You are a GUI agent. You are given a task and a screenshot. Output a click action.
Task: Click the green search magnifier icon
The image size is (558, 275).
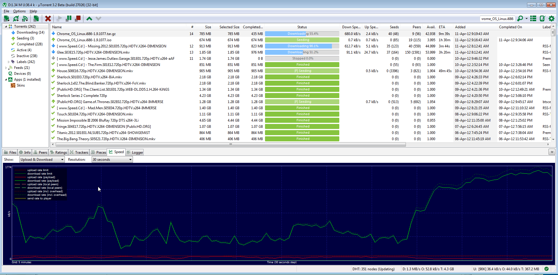520,19
